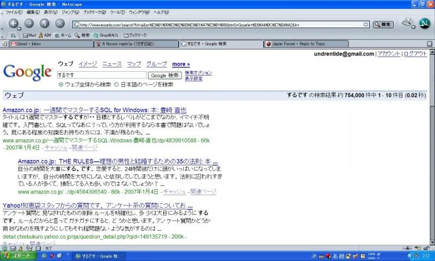Select ウェブ全体から検索 radio option
This screenshot has height=261, width=435.
click(x=61, y=85)
